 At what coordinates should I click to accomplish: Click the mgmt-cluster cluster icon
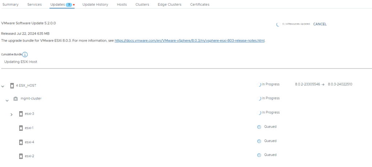[x=16, y=99]
